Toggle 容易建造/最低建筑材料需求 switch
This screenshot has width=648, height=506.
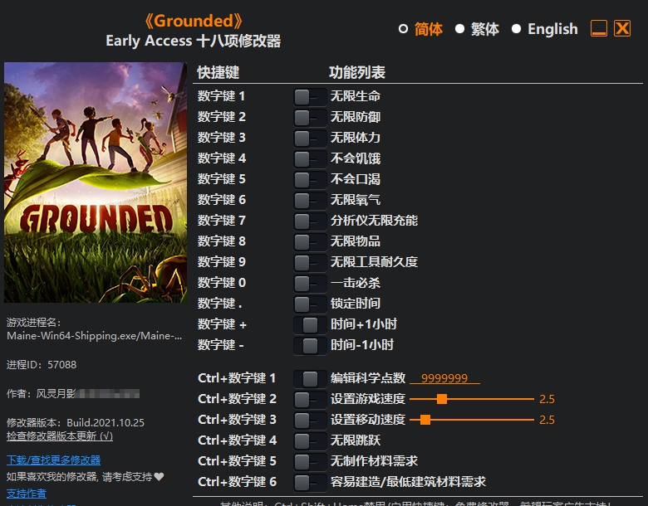coord(310,482)
